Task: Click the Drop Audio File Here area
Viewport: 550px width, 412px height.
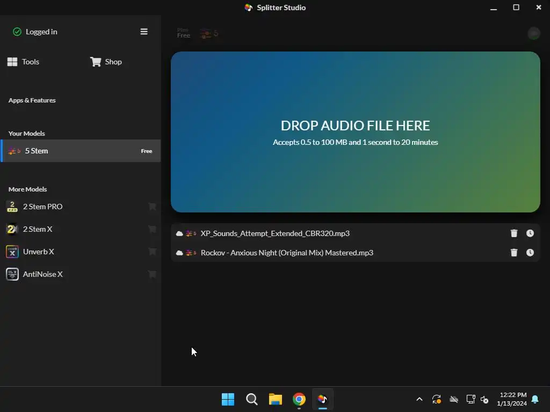Action: (356, 132)
